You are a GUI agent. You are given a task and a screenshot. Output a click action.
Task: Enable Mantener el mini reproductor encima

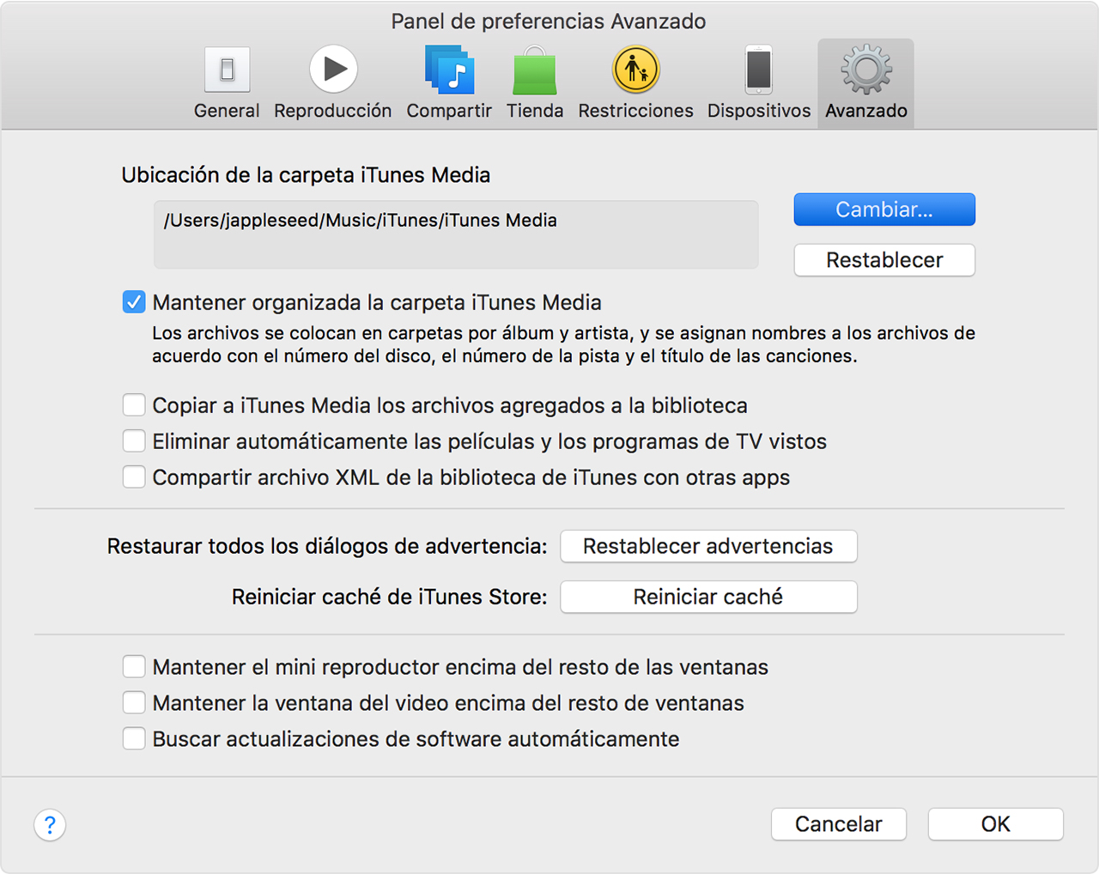pyautogui.click(x=134, y=667)
